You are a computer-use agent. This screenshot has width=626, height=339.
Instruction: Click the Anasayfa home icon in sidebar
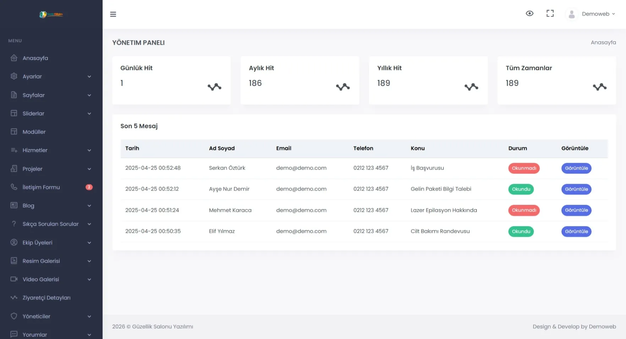pos(14,58)
